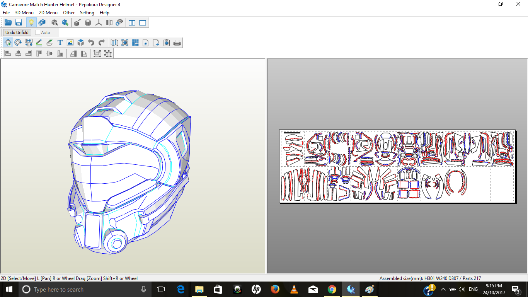Click the unfolded 2D pattern sheet
528x297 pixels.
397,166
